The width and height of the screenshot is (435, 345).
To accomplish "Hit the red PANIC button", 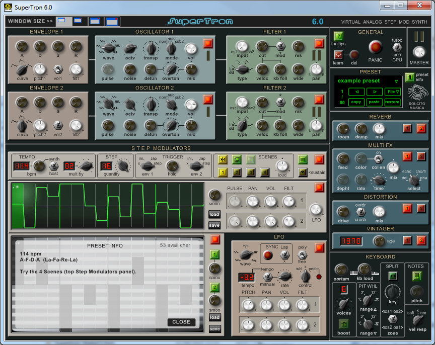I will click(x=375, y=47).
